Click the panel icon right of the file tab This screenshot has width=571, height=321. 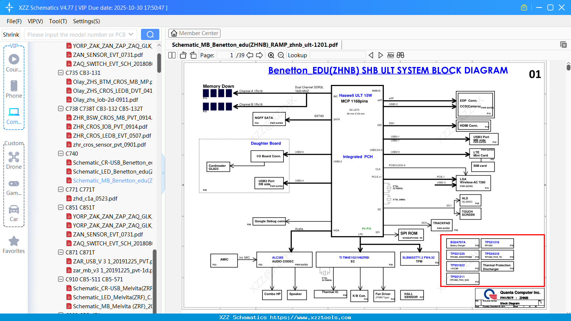click(x=564, y=45)
